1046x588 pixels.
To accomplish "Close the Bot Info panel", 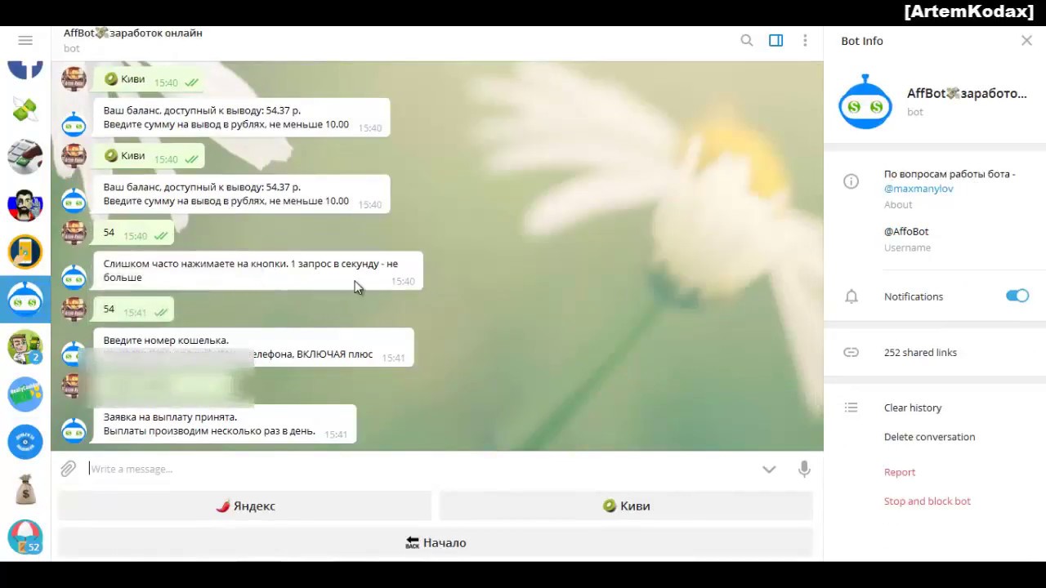I will tap(1026, 40).
